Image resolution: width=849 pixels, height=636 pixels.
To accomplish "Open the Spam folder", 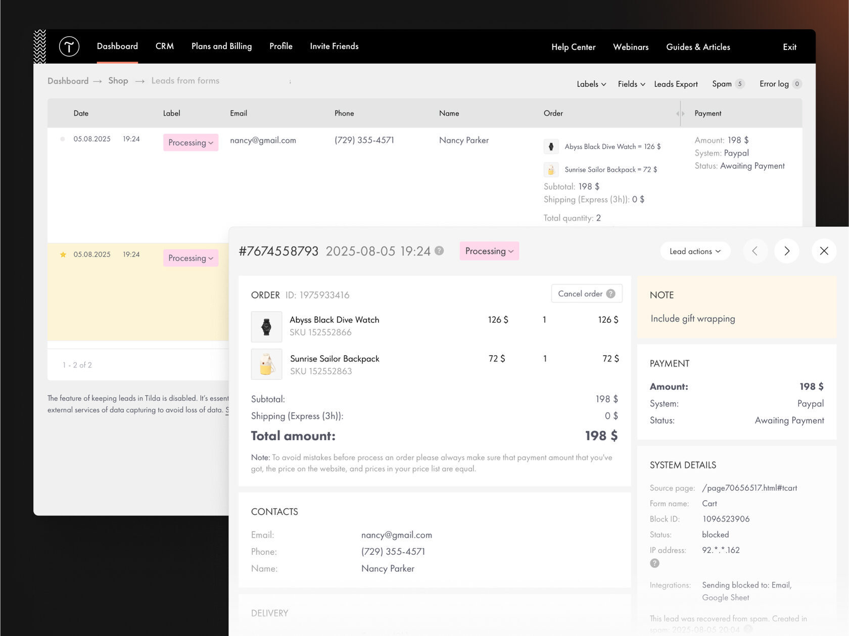I will click(x=728, y=84).
